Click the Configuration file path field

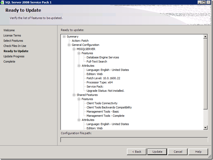(x=134, y=140)
